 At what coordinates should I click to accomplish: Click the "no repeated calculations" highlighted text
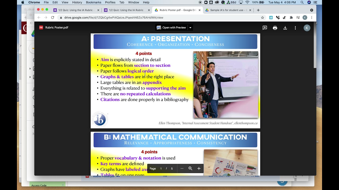pos(145,94)
